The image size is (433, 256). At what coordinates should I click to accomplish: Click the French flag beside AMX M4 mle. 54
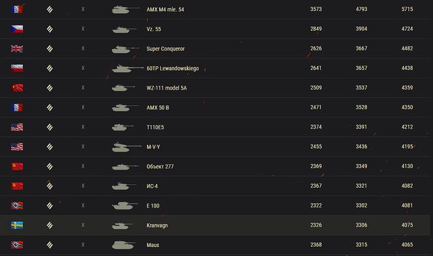tap(17, 9)
